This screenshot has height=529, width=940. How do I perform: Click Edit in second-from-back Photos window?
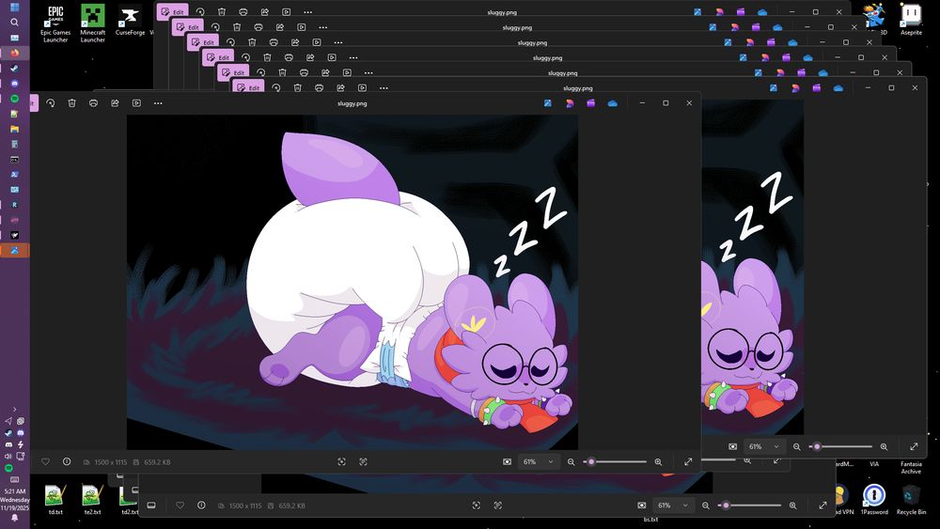[x=188, y=27]
